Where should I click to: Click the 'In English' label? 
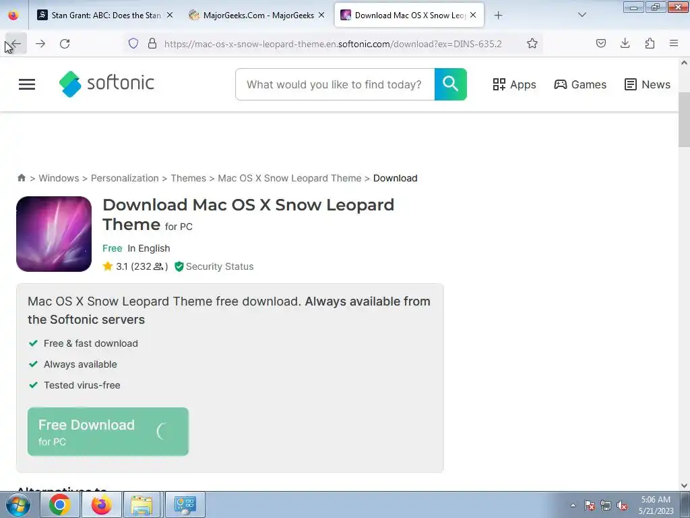(149, 248)
